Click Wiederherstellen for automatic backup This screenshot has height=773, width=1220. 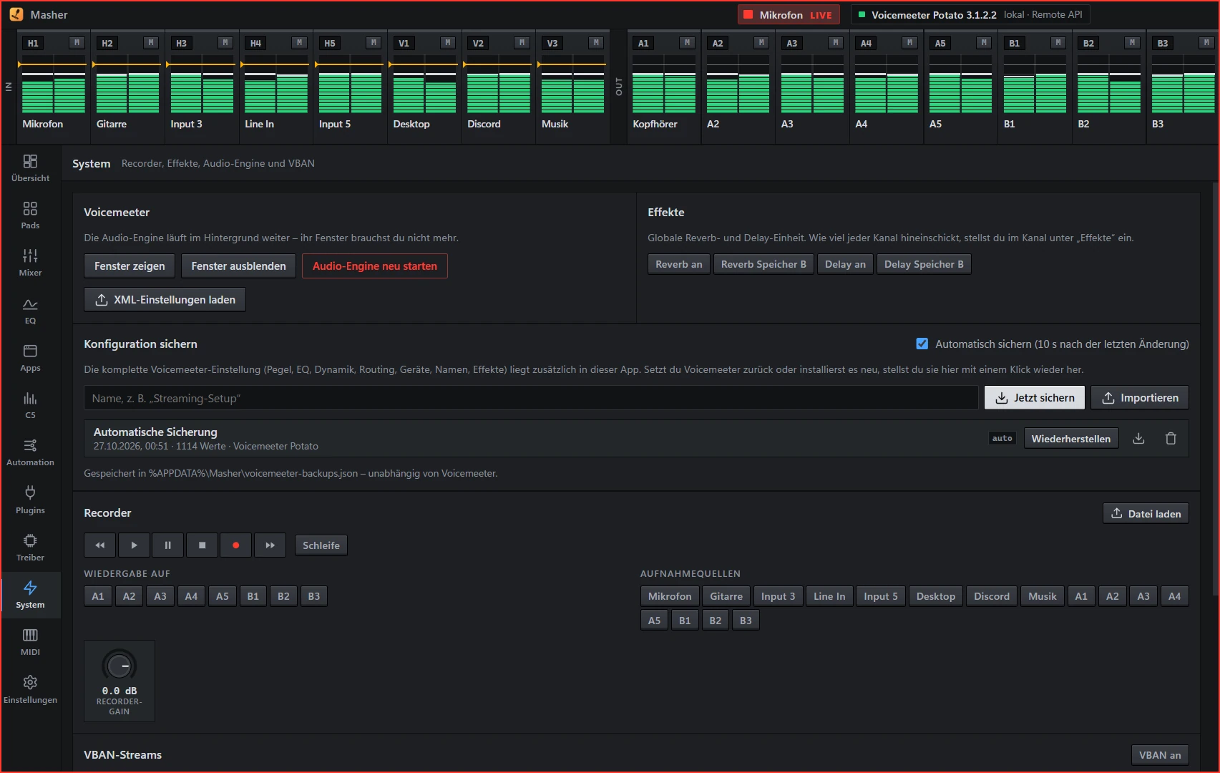coord(1071,439)
